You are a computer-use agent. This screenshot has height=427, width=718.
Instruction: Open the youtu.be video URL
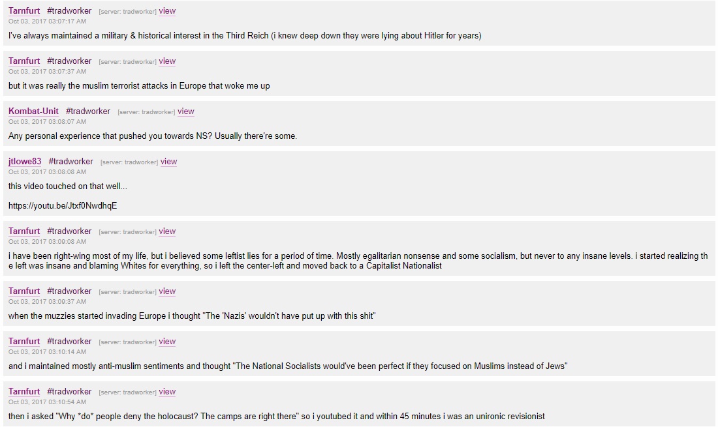(x=63, y=206)
